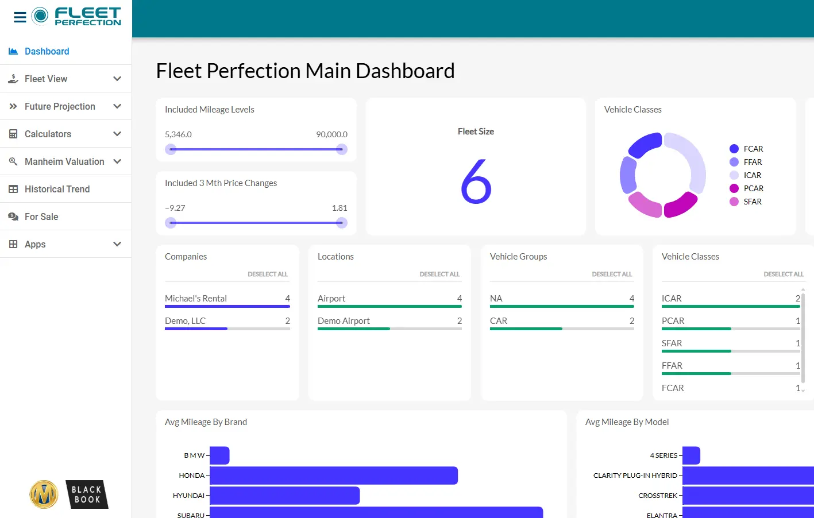Click the mileage slider maximum handle
The image size is (814, 518).
click(x=342, y=149)
